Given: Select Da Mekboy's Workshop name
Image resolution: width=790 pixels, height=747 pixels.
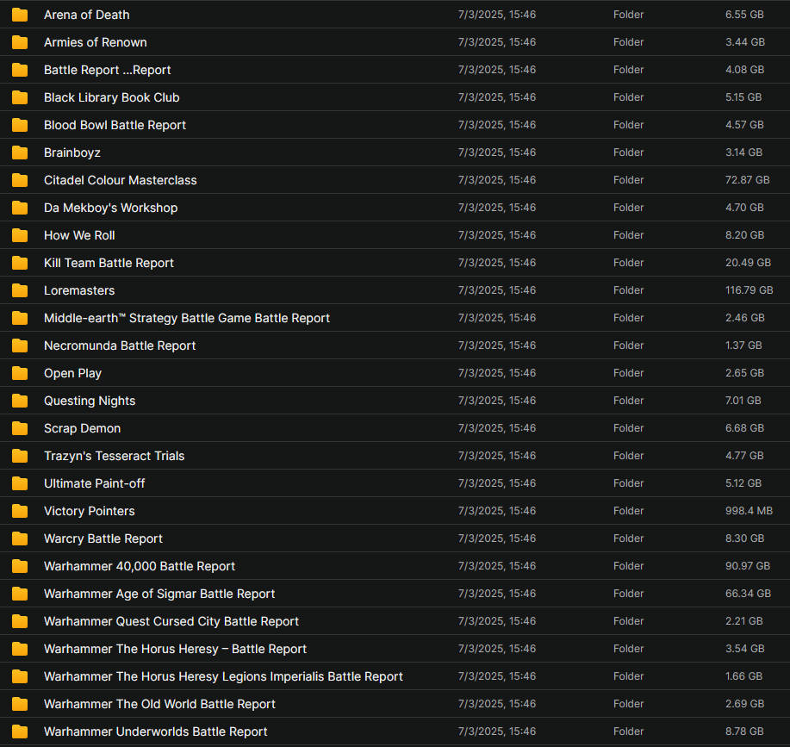Looking at the screenshot, I should coord(111,208).
